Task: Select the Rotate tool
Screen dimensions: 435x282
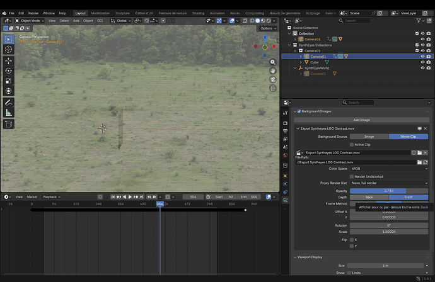Action: tap(9, 70)
